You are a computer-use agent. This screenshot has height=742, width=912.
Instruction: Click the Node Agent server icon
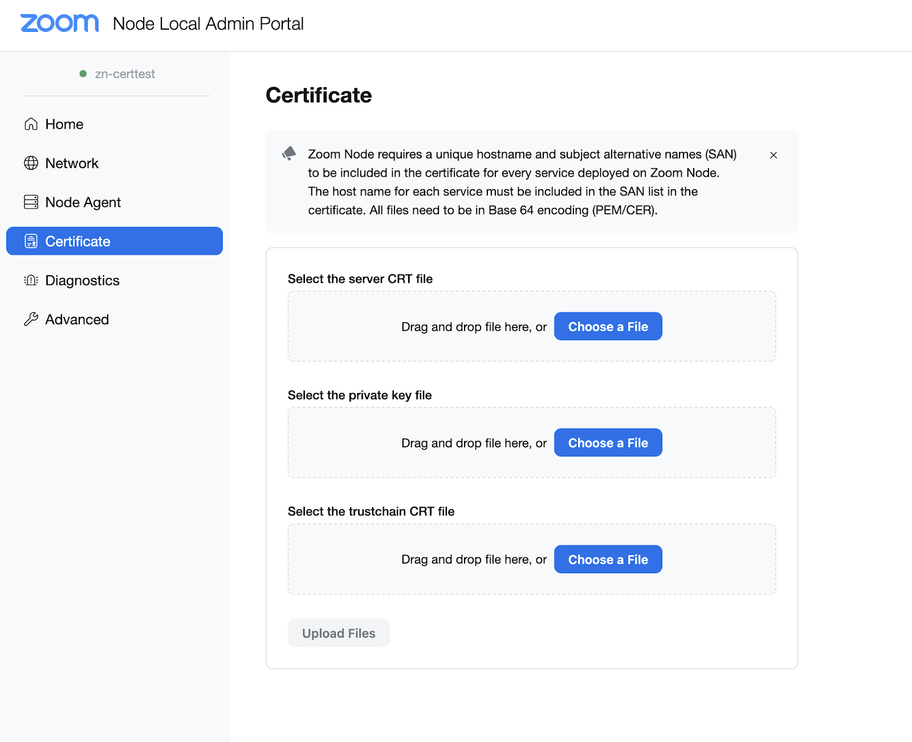click(31, 202)
